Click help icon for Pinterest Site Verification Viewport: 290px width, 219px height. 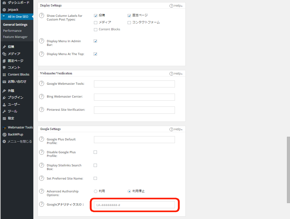point(42,109)
